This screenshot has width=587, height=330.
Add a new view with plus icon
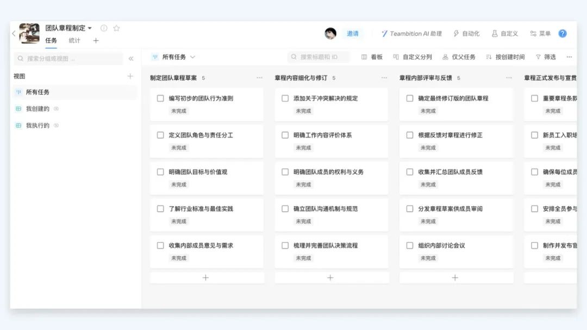tap(130, 77)
